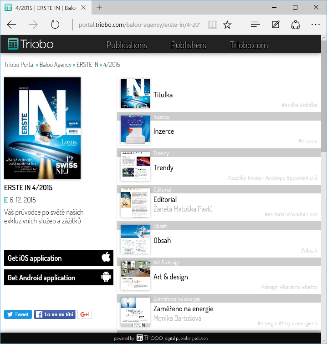Click the ERSTE IN 4/2015 heading

click(28, 187)
